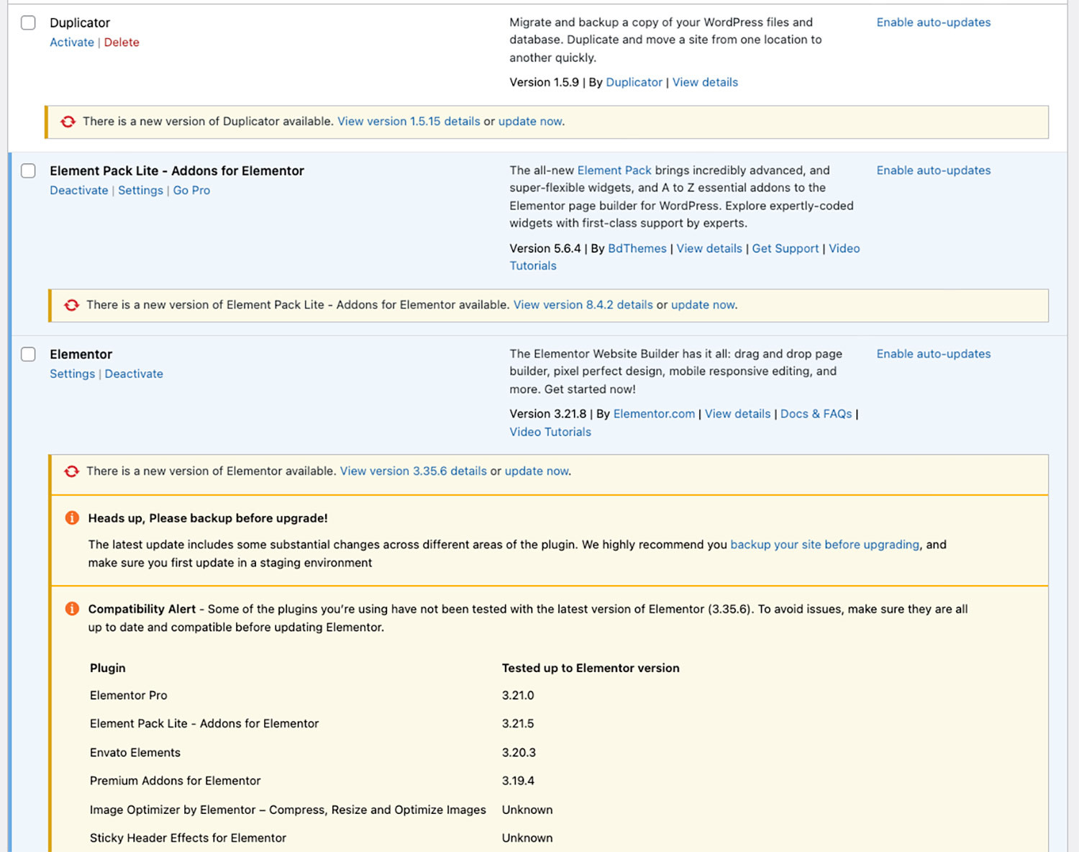The height and width of the screenshot is (852, 1079).
Task: View details of Element Pack Lite
Action: [x=709, y=248]
